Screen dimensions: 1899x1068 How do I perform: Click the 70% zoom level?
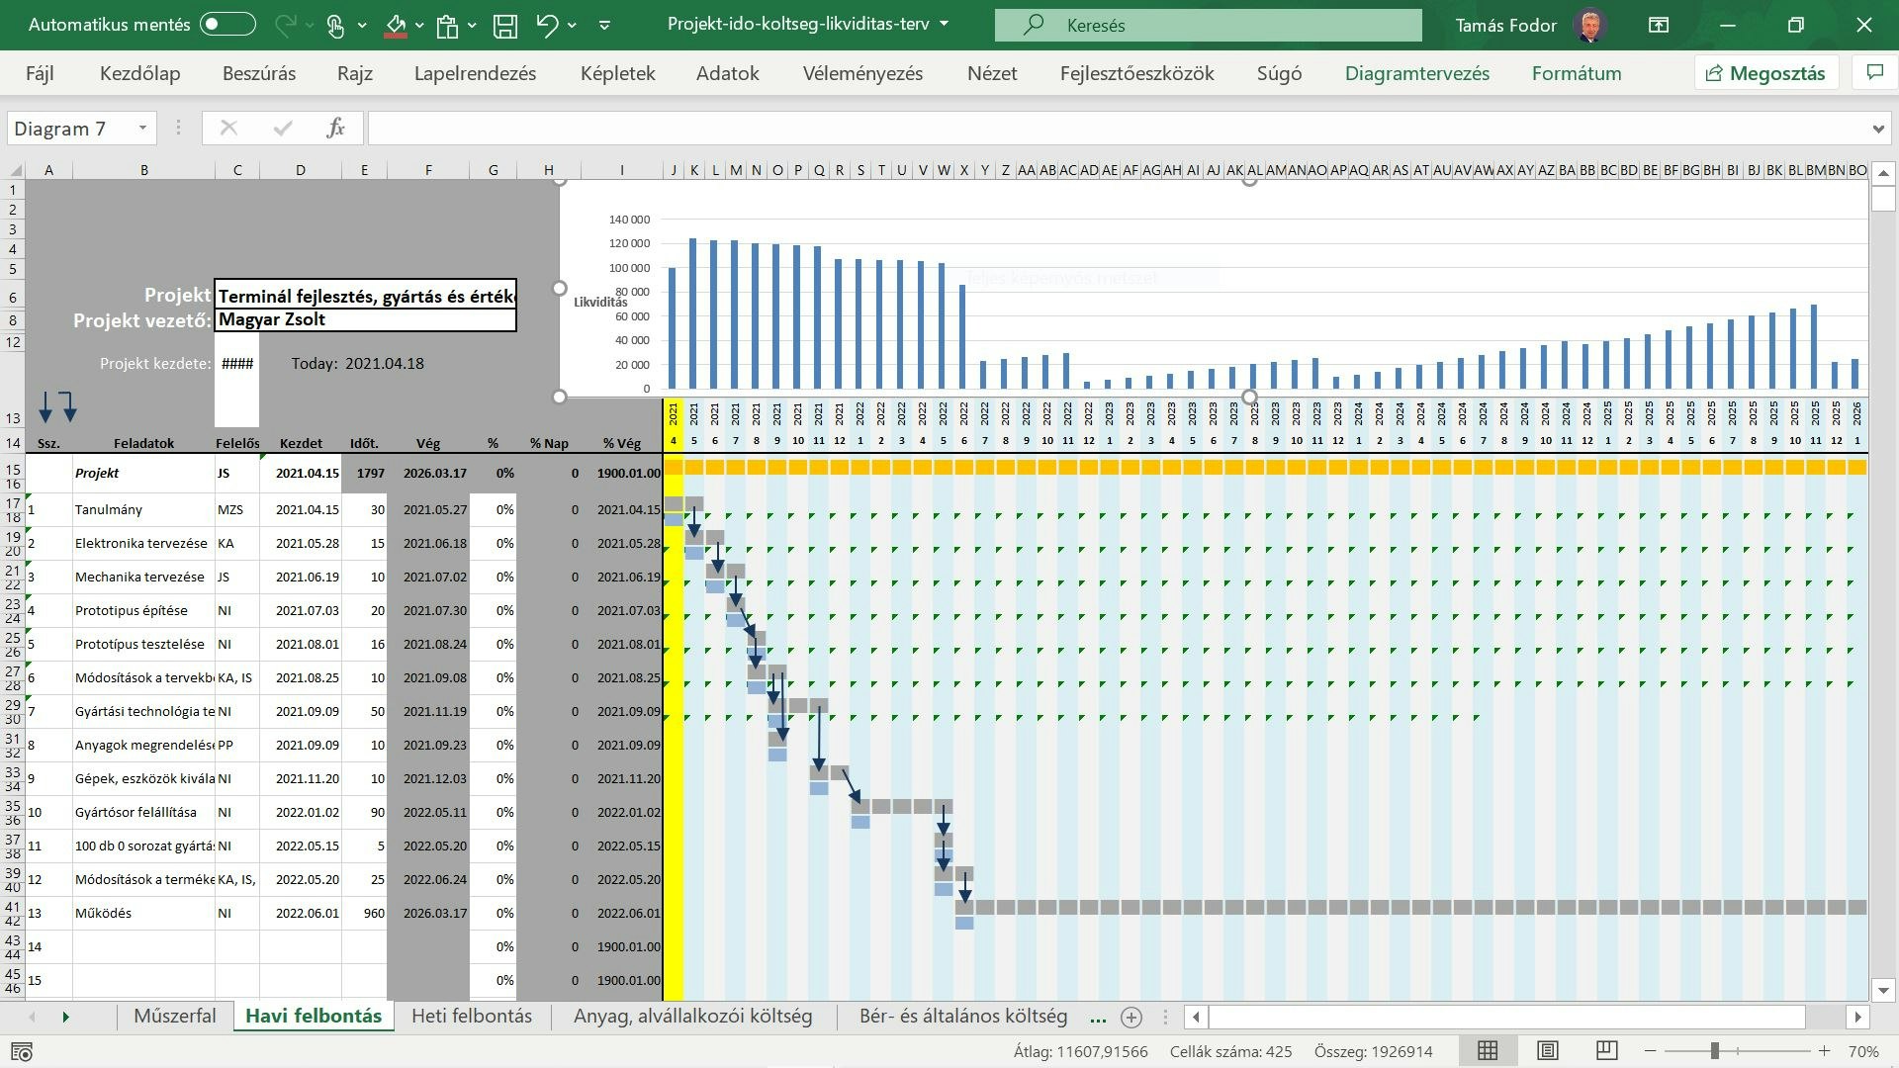[x=1864, y=1051]
